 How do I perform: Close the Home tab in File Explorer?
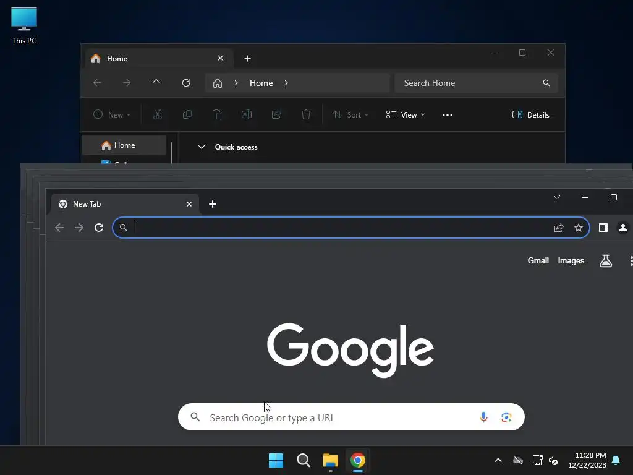tap(221, 58)
